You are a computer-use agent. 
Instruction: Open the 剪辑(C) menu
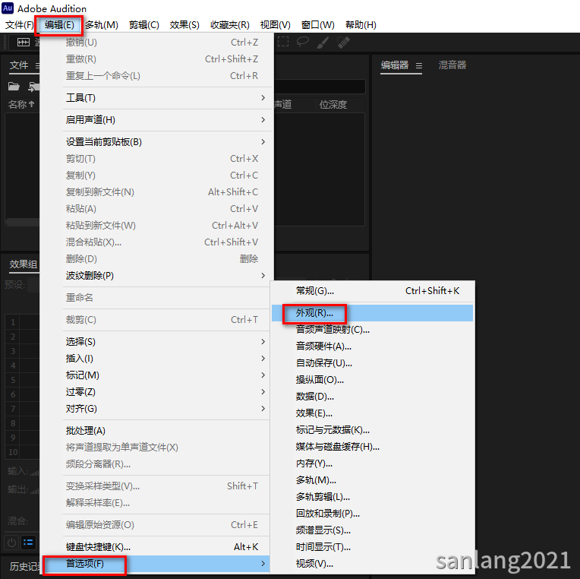[144, 25]
